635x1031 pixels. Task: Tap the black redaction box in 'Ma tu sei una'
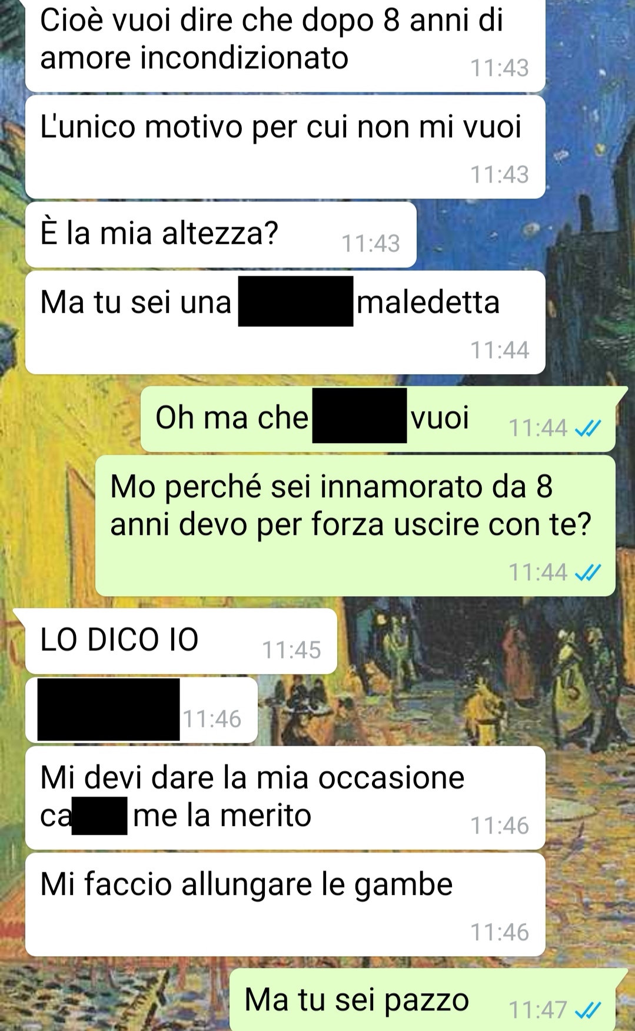point(296,301)
